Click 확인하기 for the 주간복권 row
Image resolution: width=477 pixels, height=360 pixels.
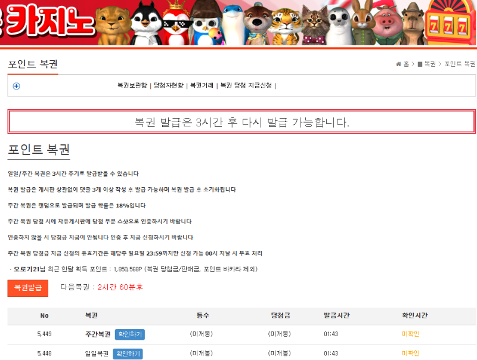point(129,334)
